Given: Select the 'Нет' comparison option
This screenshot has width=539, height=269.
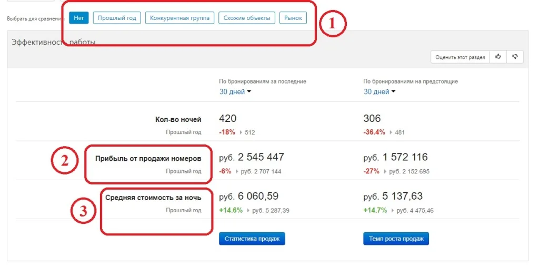Looking at the screenshot, I should pos(79,18).
